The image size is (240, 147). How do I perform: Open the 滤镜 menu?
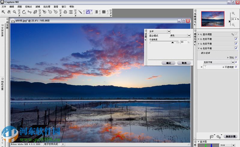(37, 7)
